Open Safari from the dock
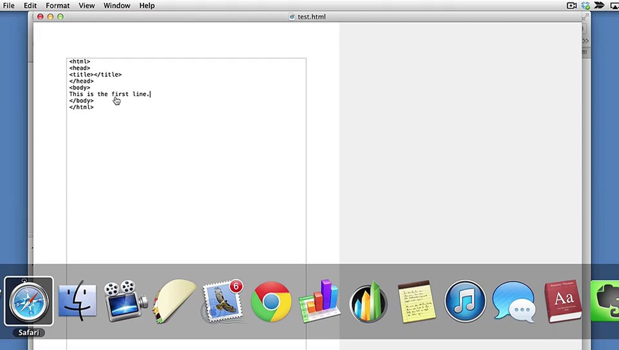 pyautogui.click(x=29, y=301)
